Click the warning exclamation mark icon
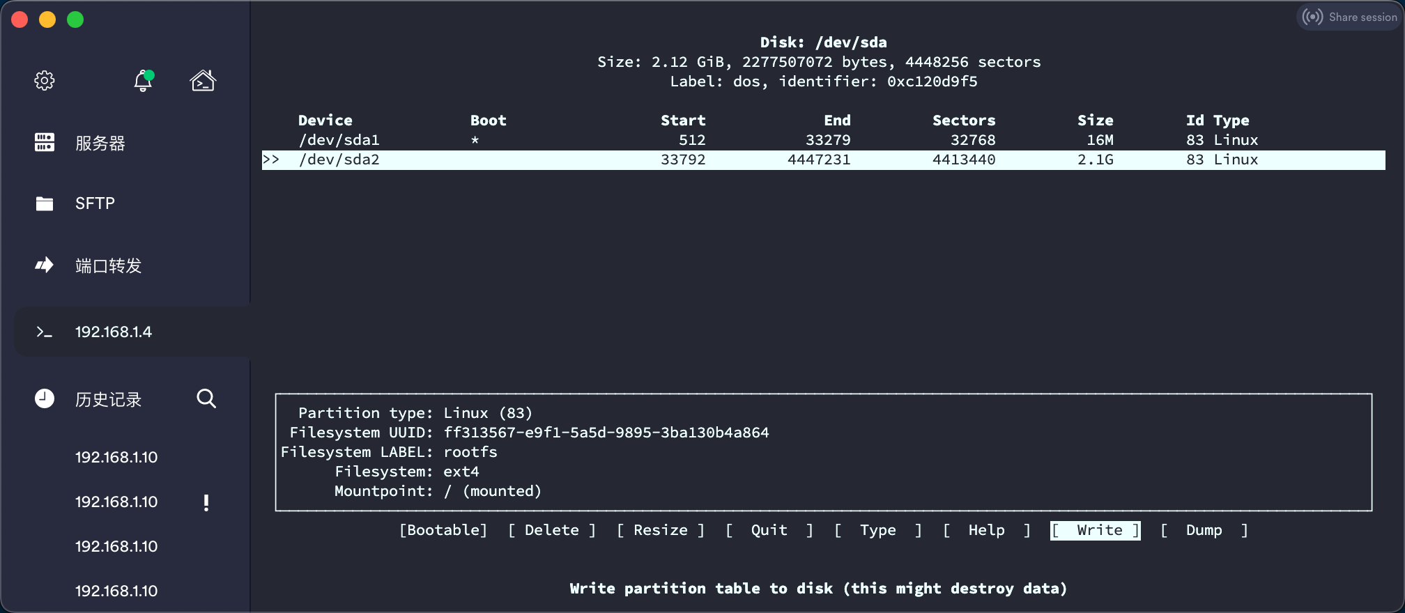This screenshot has height=613, width=1405. click(x=206, y=502)
